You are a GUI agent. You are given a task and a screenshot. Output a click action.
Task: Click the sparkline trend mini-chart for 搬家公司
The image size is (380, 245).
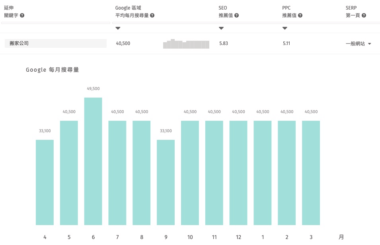pyautogui.click(x=186, y=43)
